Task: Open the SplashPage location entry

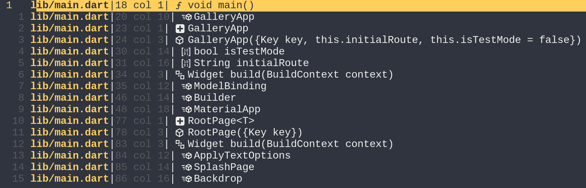Action: click(224, 167)
